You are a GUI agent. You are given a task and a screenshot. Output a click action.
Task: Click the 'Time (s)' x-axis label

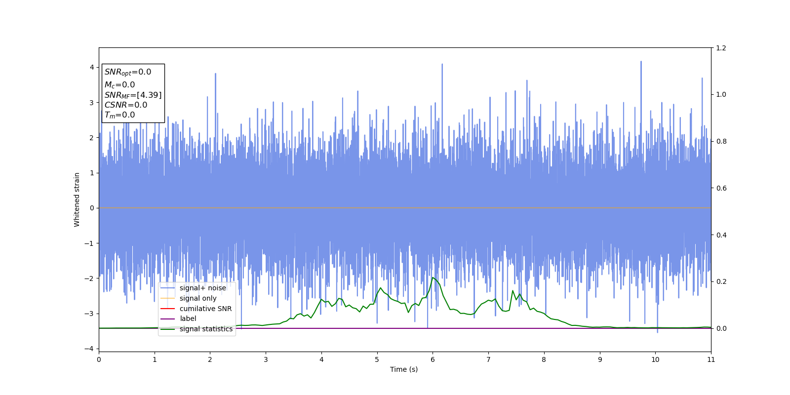tap(404, 369)
